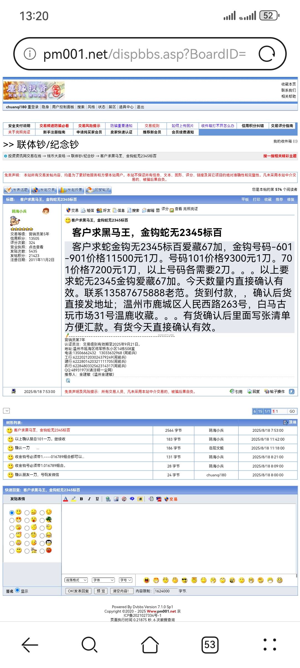Click 查看 亮照亮证 license icon

184,209
